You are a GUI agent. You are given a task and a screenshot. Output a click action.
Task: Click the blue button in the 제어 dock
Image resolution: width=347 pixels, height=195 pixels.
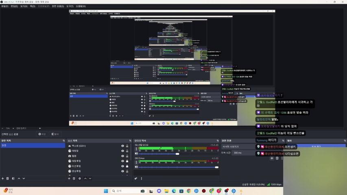coord(316,146)
